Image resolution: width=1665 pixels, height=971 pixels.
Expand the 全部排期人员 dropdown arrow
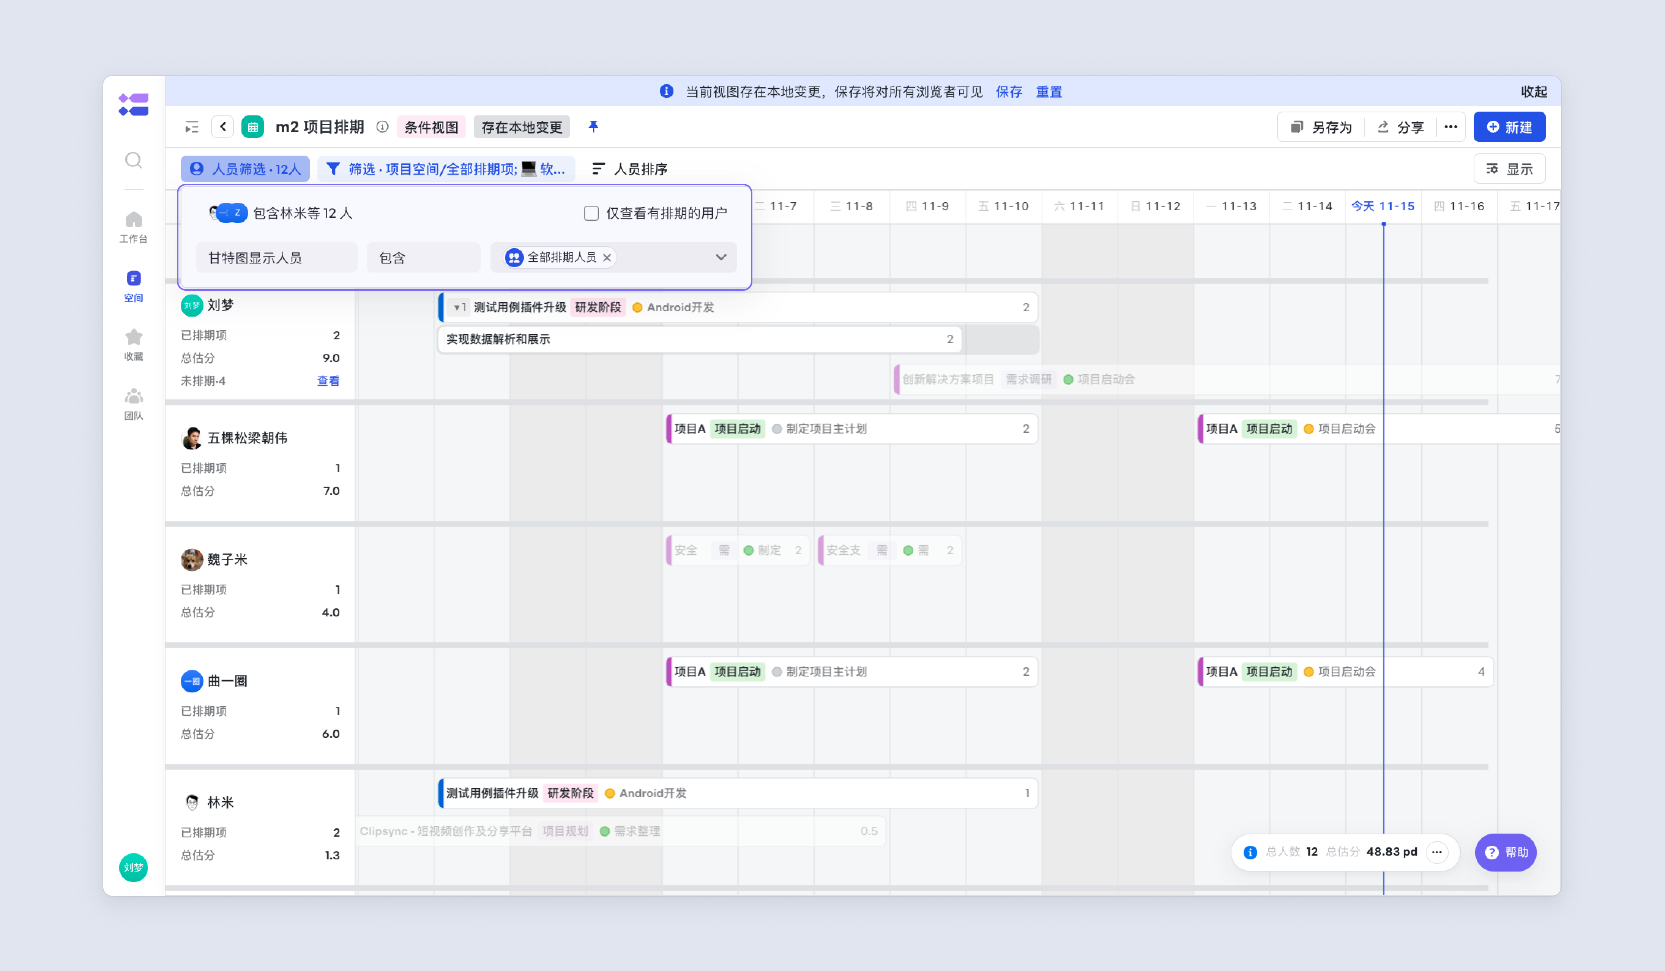[721, 257]
